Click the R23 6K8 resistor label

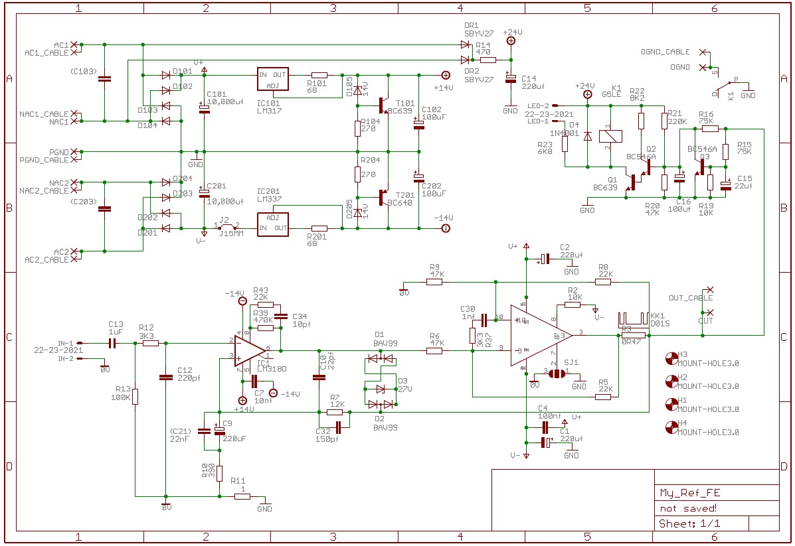545,148
